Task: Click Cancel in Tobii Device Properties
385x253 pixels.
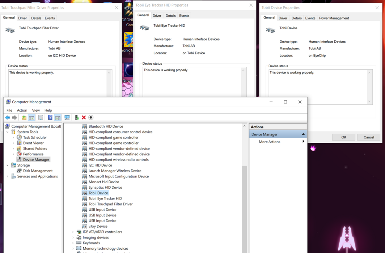Action: (x=369, y=137)
